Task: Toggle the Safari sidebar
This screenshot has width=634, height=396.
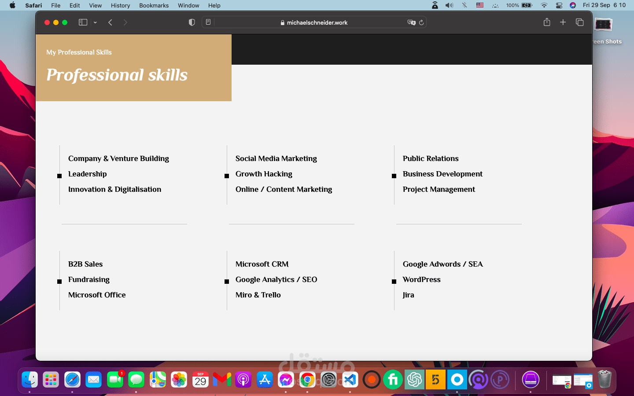Action: click(83, 22)
